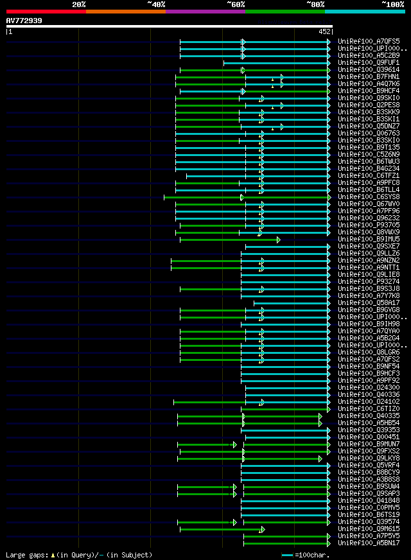Click the cyan alignment bar for Q9FUF1

[x=277, y=63]
